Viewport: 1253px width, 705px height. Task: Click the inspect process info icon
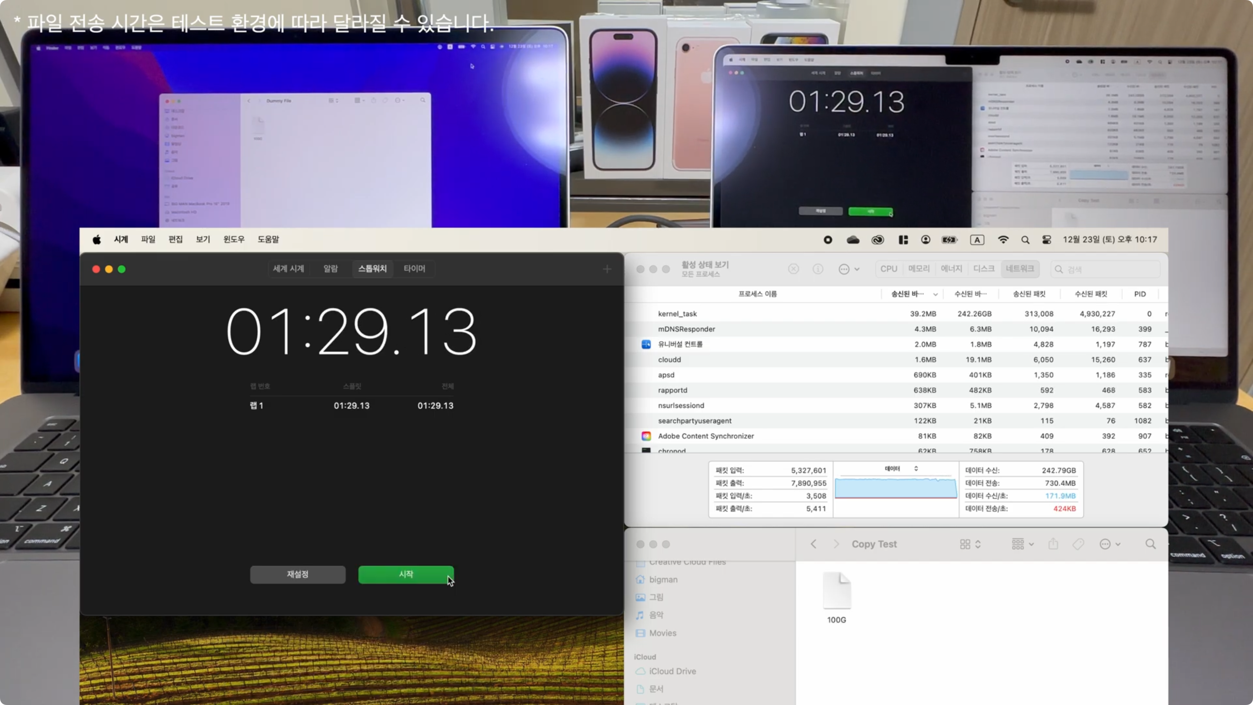coord(818,269)
